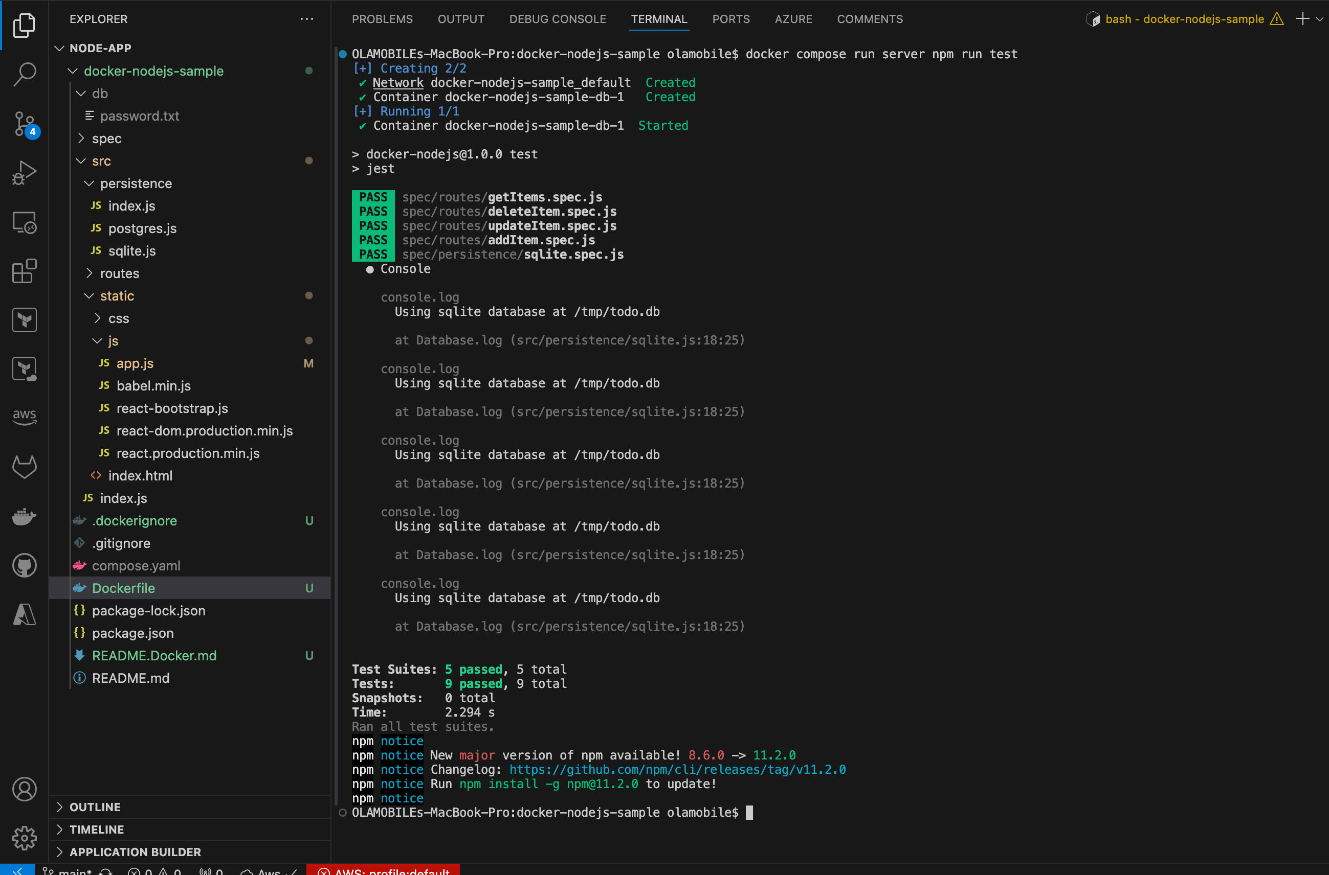Open the .dockerignore file
This screenshot has width=1329, height=875.
pyautogui.click(x=190, y=521)
